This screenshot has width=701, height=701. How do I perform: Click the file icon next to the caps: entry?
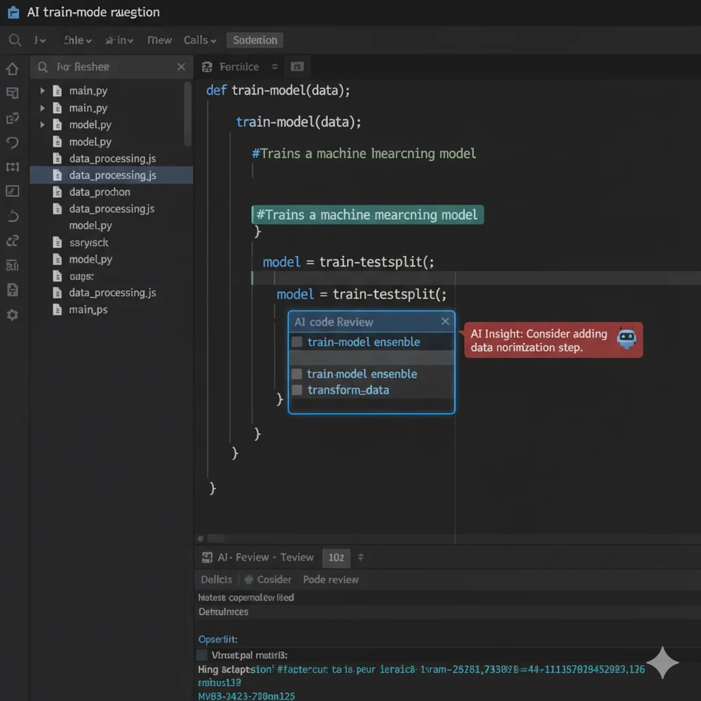(58, 276)
